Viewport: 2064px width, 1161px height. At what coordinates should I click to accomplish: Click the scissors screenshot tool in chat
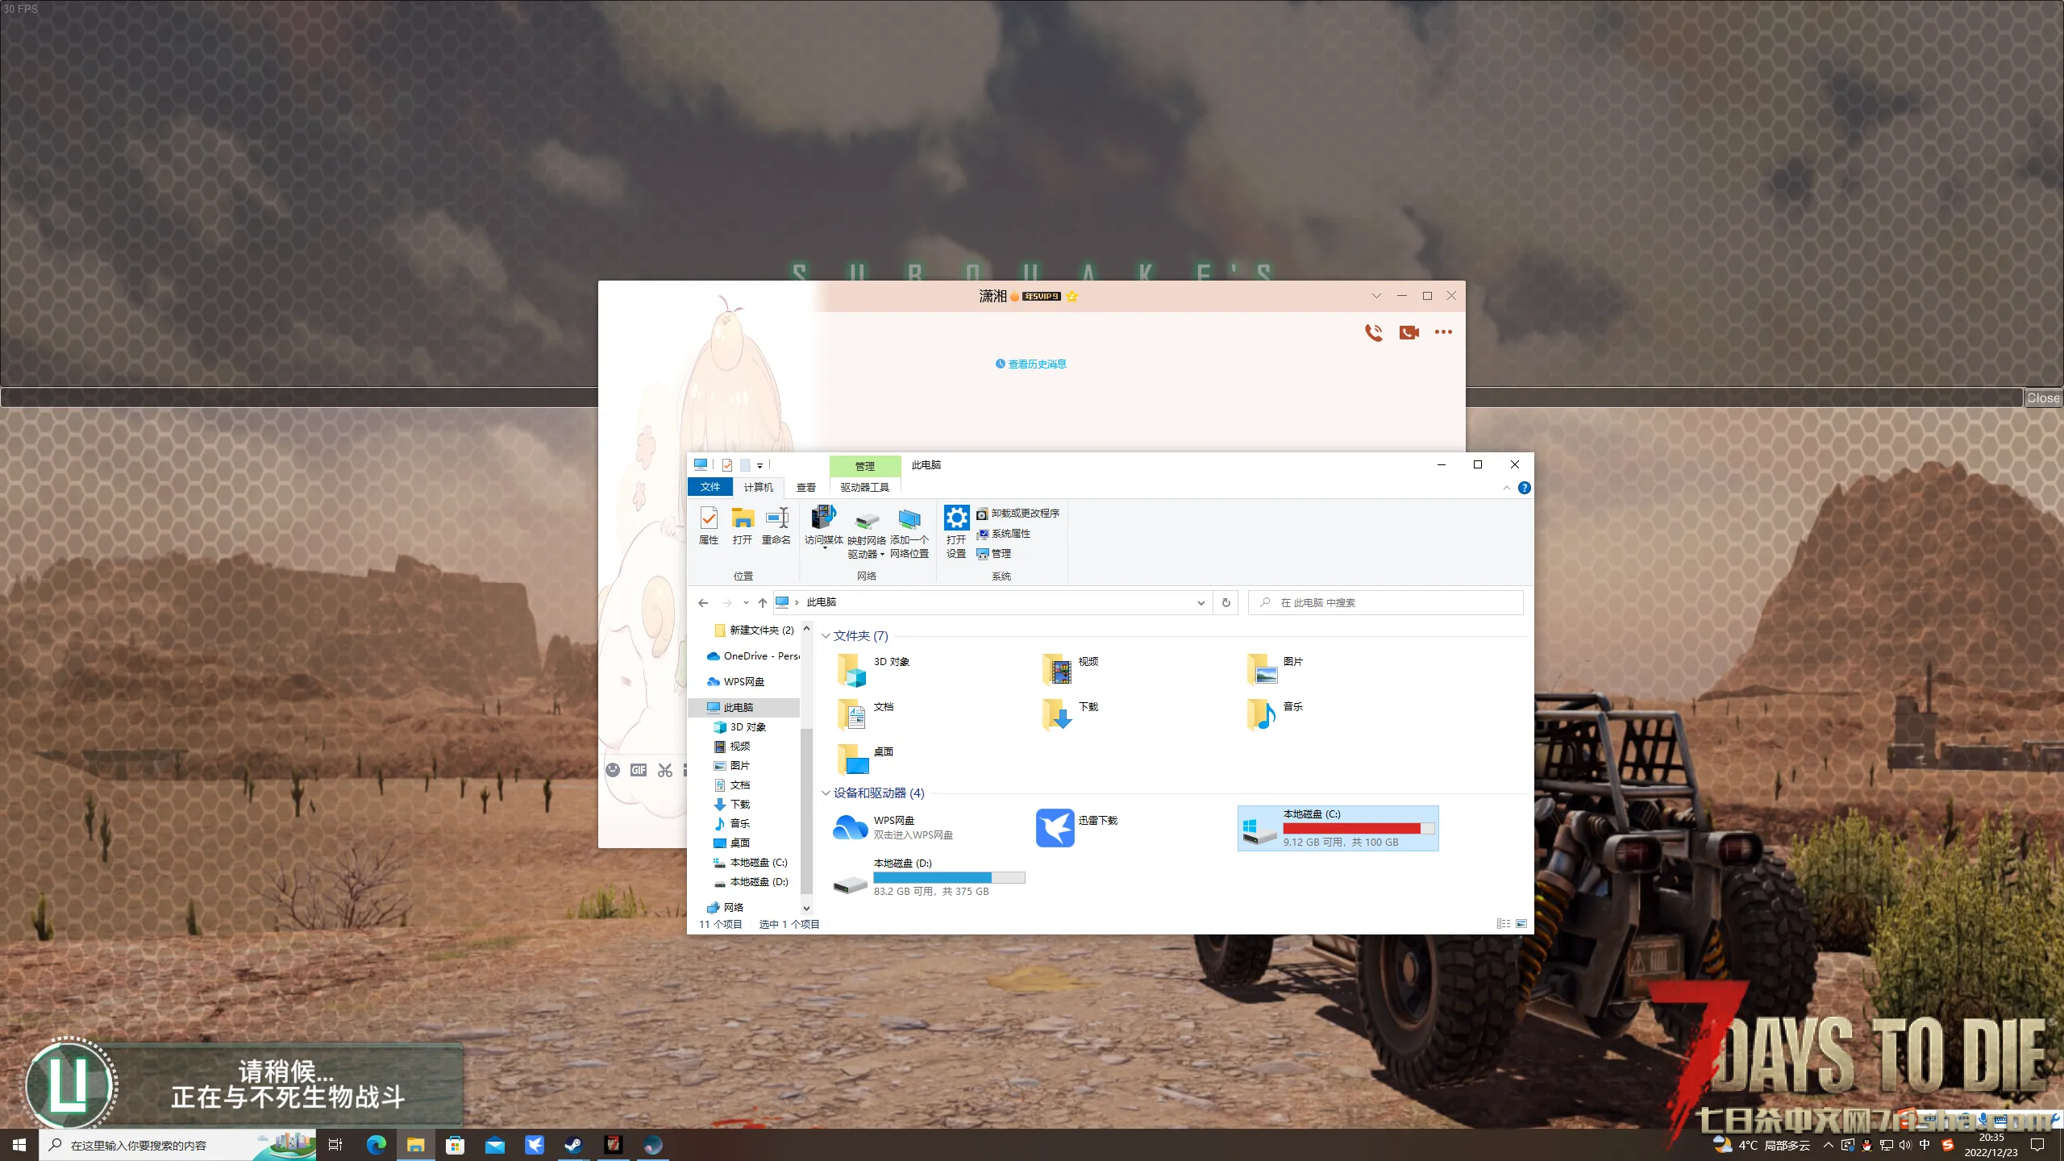(664, 770)
